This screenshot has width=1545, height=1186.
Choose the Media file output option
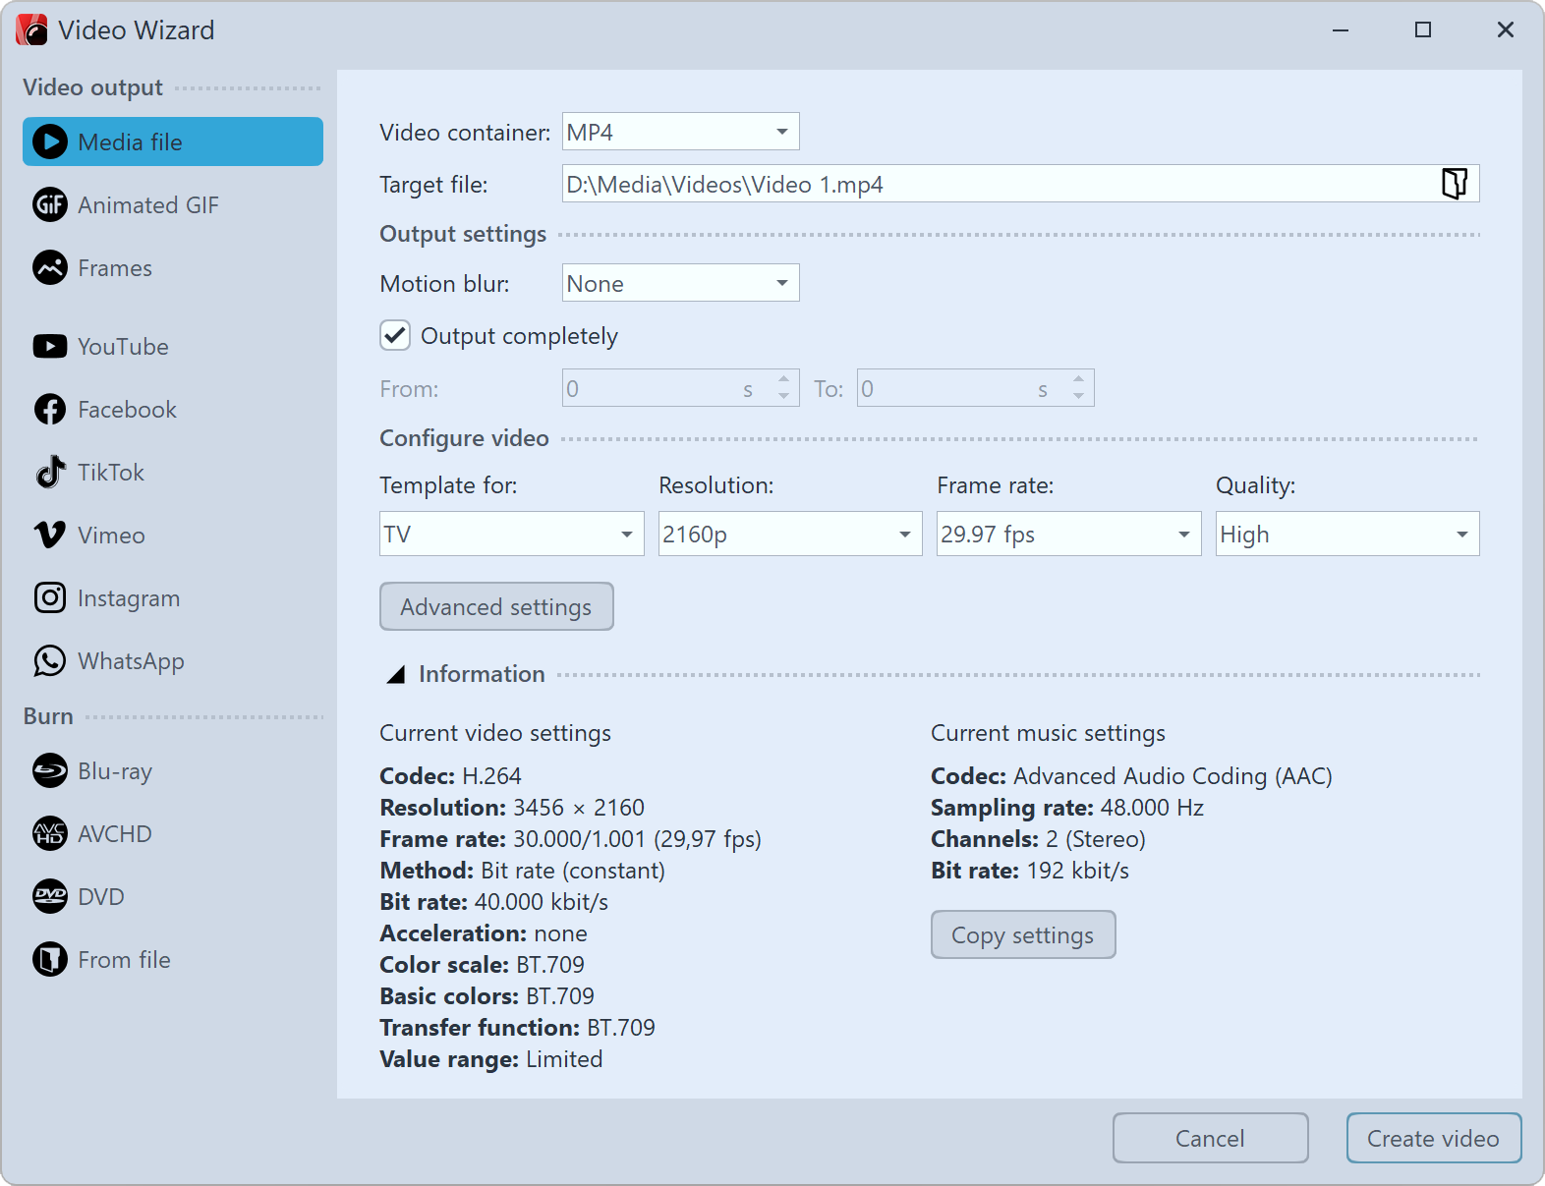click(x=173, y=142)
